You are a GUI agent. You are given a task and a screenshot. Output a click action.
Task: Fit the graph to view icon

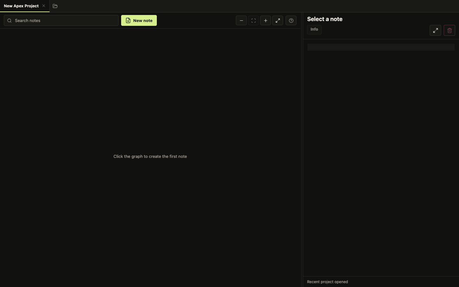pyautogui.click(x=253, y=20)
